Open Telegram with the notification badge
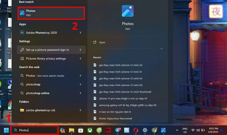This screenshot has height=135, width=227. [118, 130]
